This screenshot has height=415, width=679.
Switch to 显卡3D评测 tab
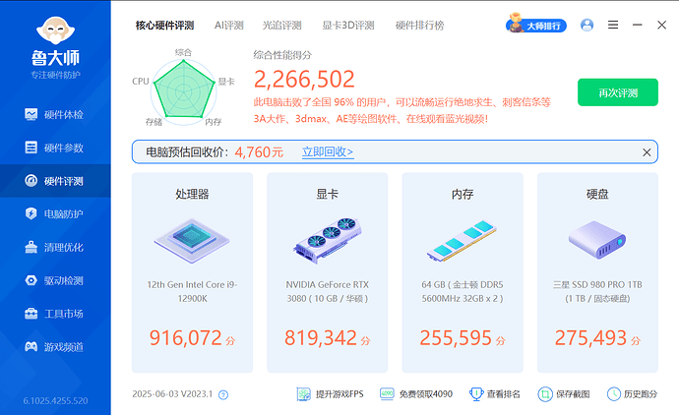click(x=348, y=26)
